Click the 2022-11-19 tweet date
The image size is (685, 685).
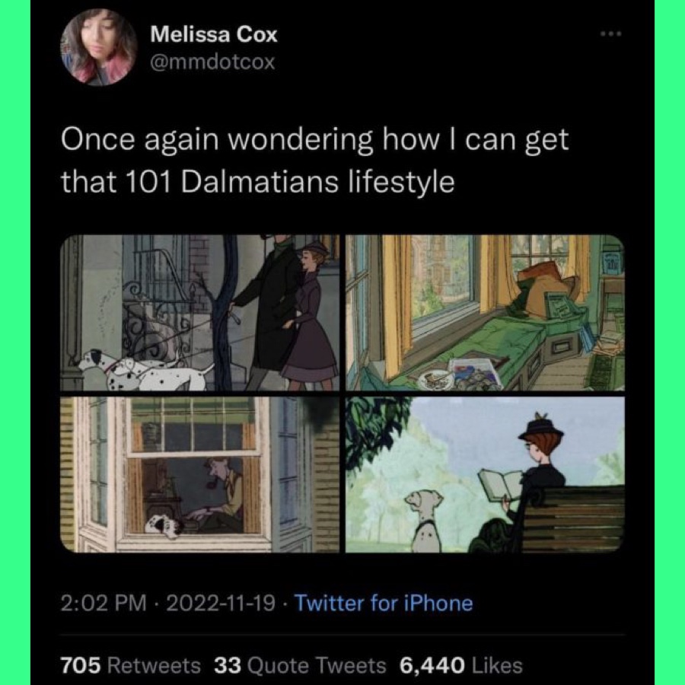220,604
